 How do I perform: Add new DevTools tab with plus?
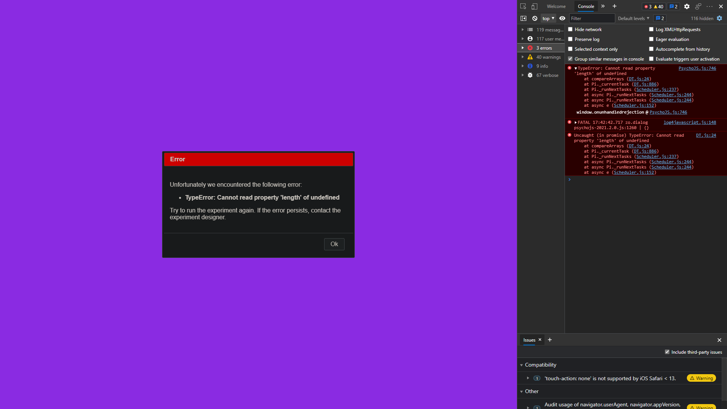click(615, 6)
